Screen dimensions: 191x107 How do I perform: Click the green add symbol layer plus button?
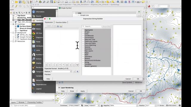pos(139,12)
